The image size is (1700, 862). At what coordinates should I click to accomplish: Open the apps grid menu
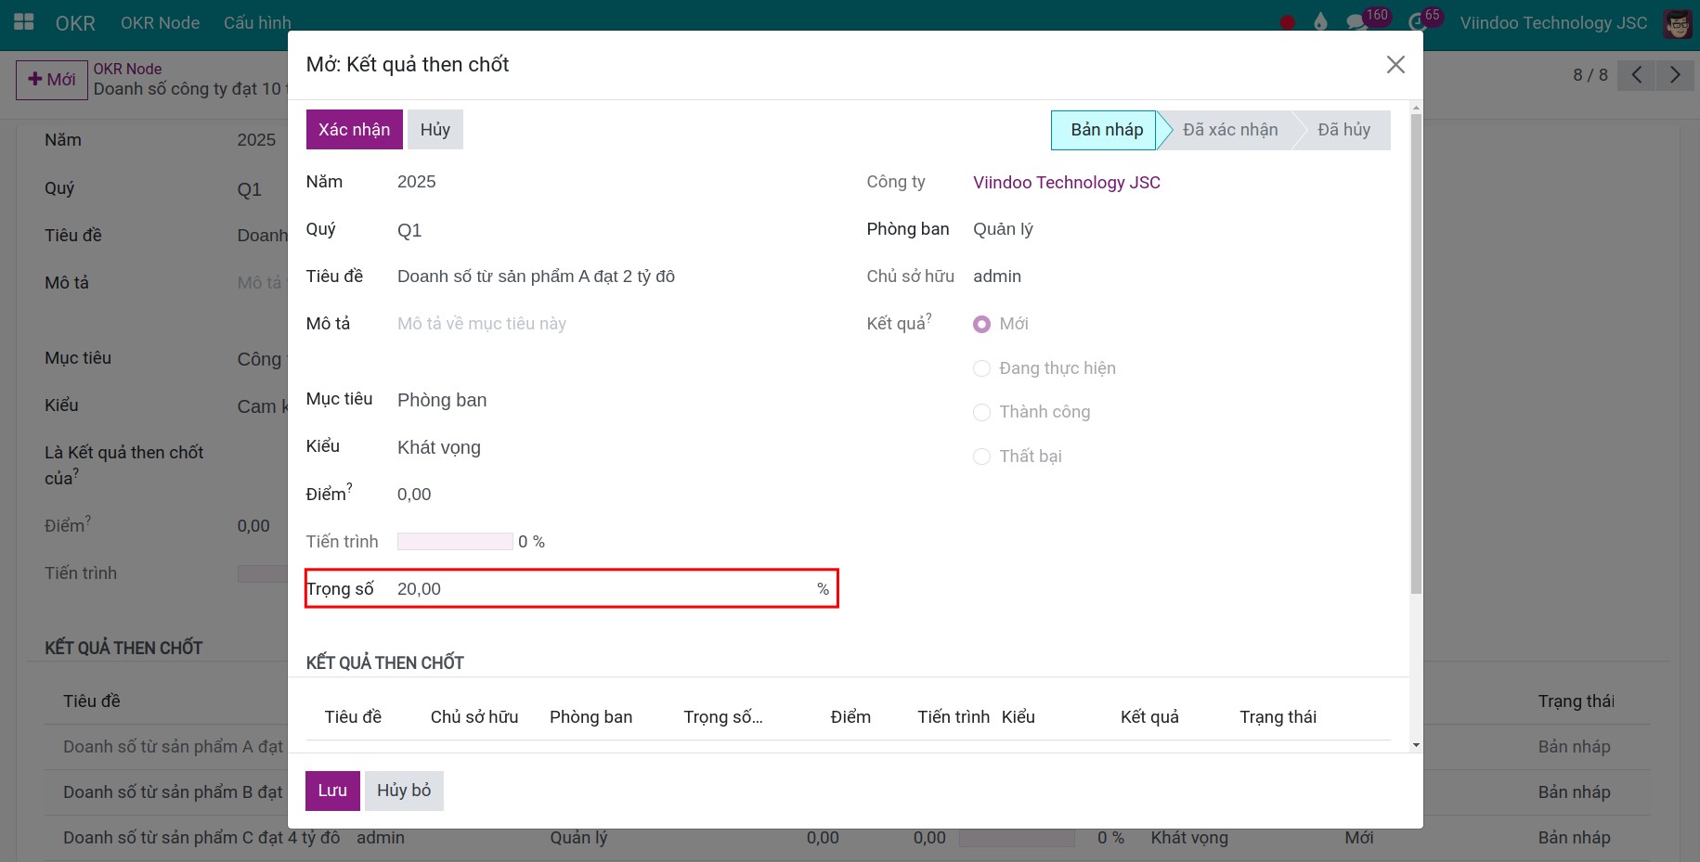click(24, 22)
